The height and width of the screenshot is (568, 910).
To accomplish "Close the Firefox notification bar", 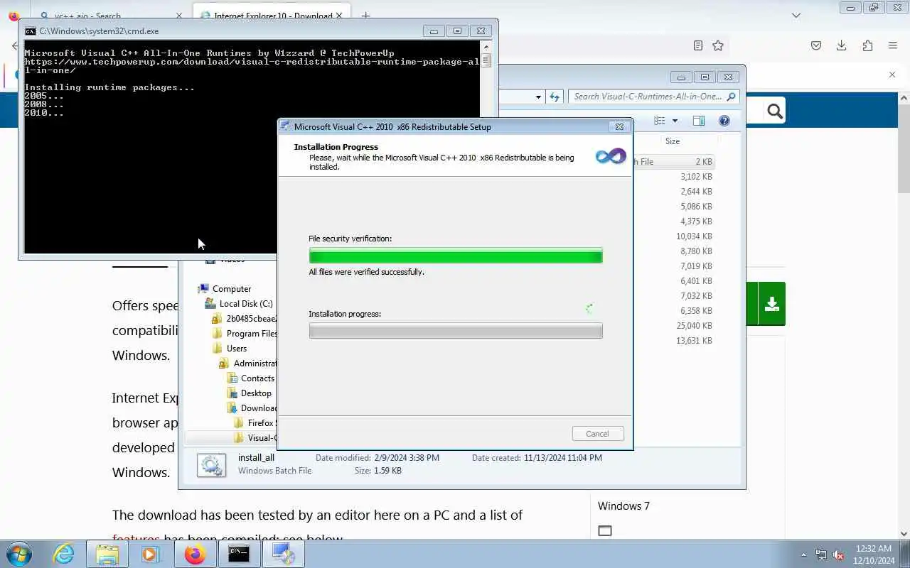I will click(x=892, y=75).
